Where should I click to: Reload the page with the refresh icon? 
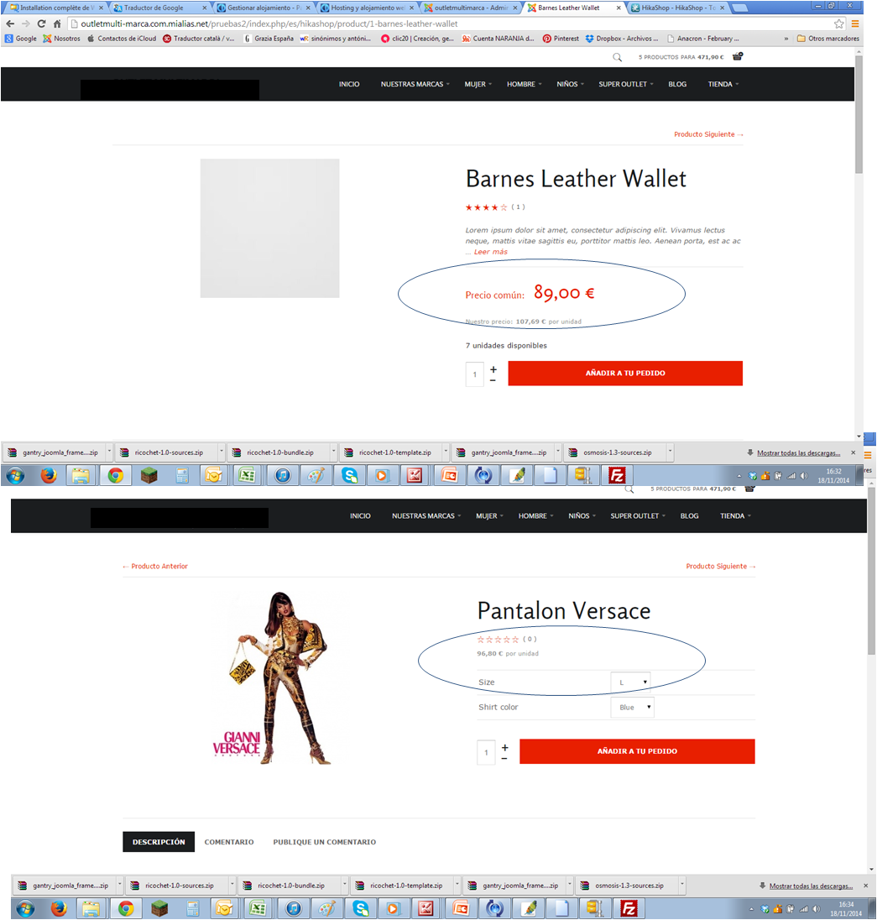click(x=41, y=24)
